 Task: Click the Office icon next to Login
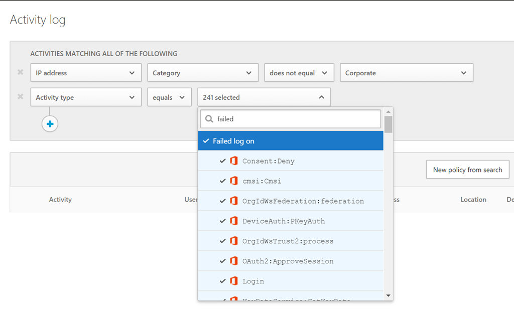coord(233,281)
